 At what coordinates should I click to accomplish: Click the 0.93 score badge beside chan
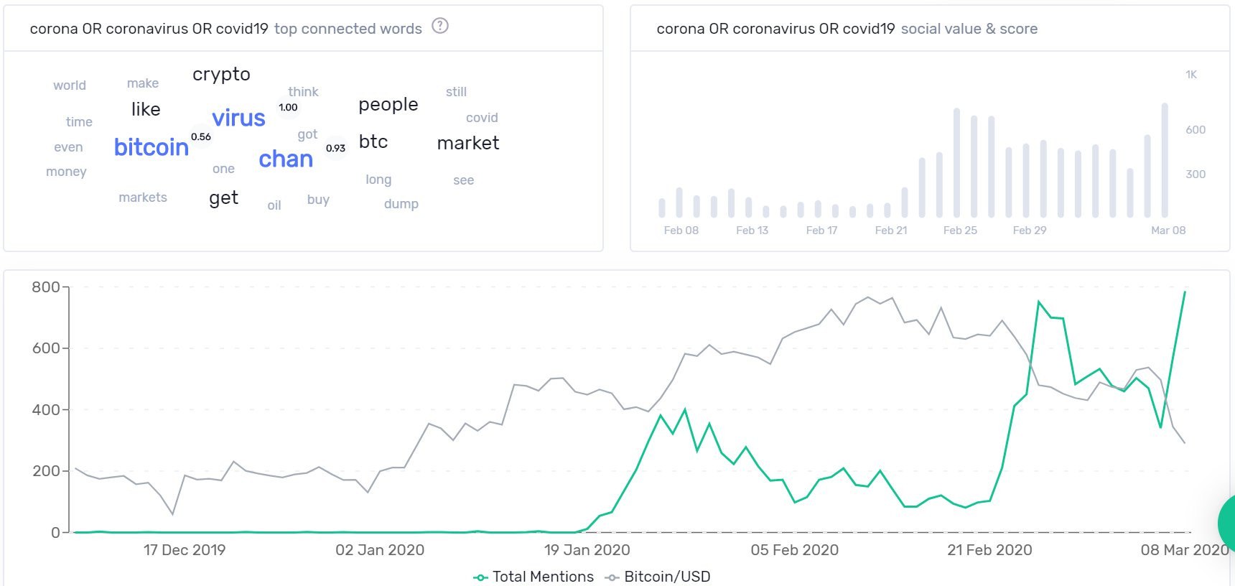[335, 148]
